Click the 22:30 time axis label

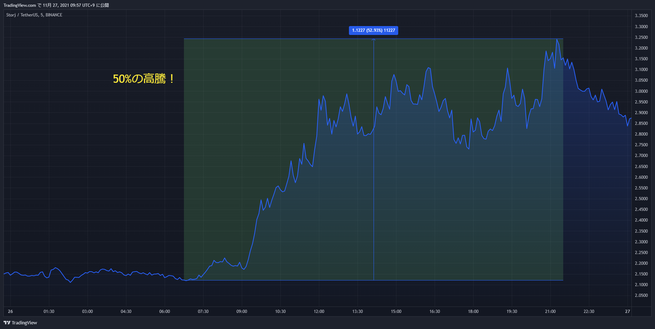tap(589, 312)
